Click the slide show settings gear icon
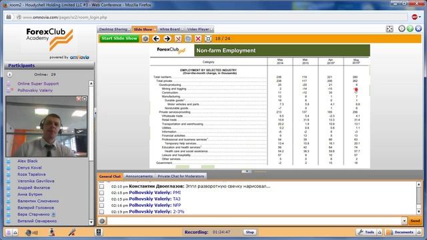 (145, 39)
